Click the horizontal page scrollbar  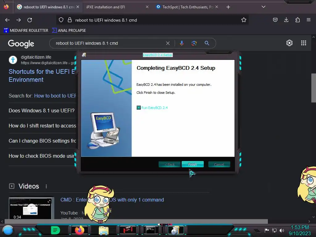click(136, 221)
